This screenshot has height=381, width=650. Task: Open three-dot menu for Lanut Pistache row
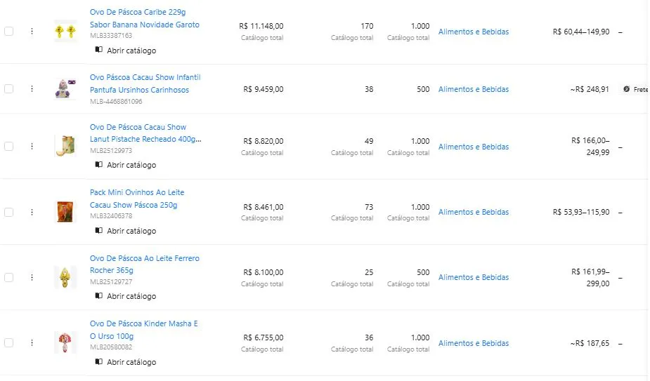[x=32, y=147]
